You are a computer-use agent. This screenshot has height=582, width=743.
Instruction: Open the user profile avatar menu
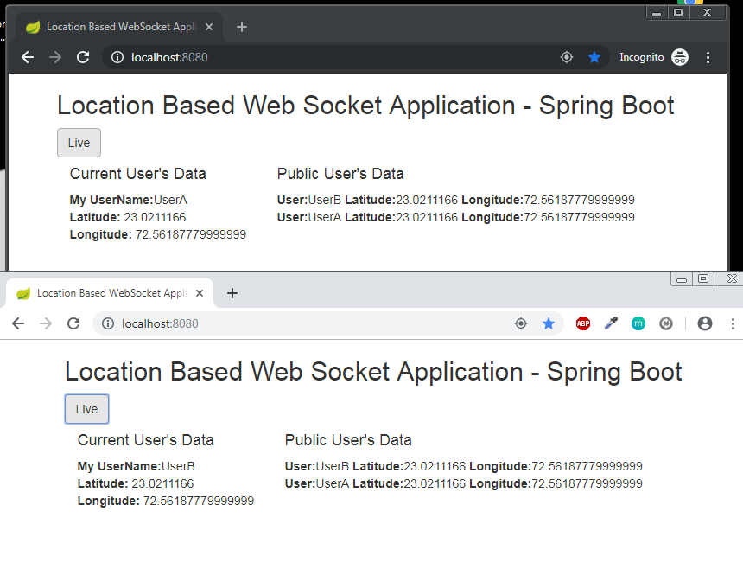pos(705,323)
